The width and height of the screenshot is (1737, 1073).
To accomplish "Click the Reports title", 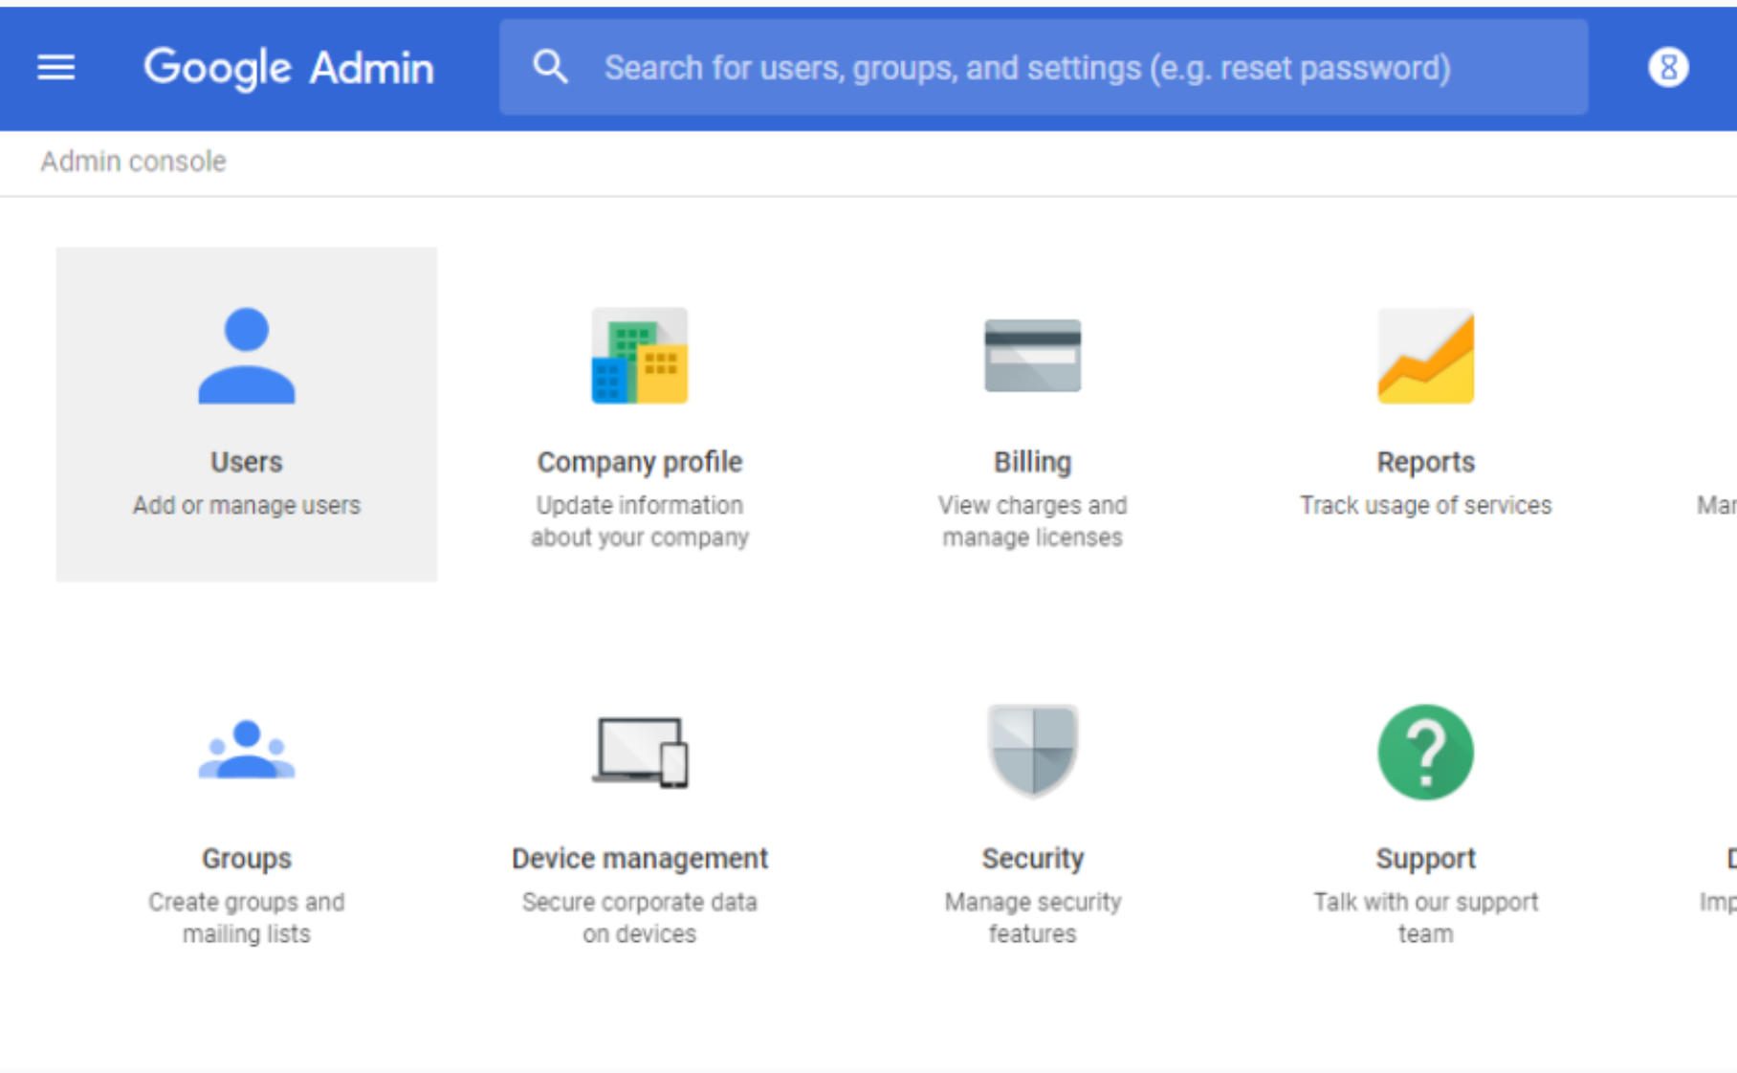I will click(x=1426, y=462).
